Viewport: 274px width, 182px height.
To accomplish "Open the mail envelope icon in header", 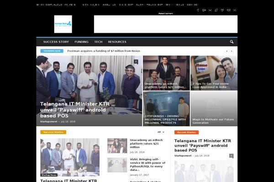I will point(210,10).
